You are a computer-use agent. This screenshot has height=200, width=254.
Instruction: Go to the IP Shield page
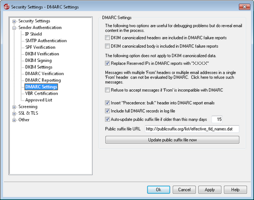[x=34, y=34]
